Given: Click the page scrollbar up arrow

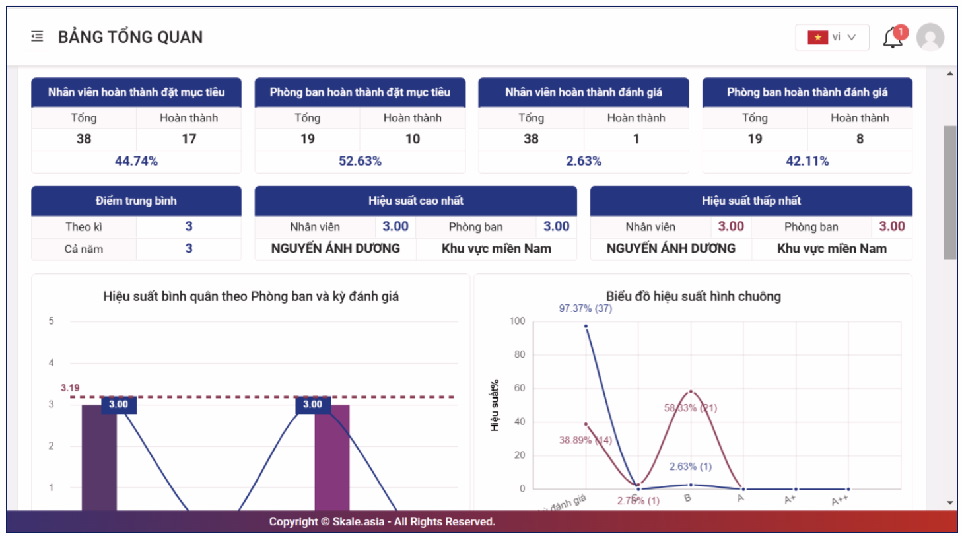Looking at the screenshot, I should point(950,73).
